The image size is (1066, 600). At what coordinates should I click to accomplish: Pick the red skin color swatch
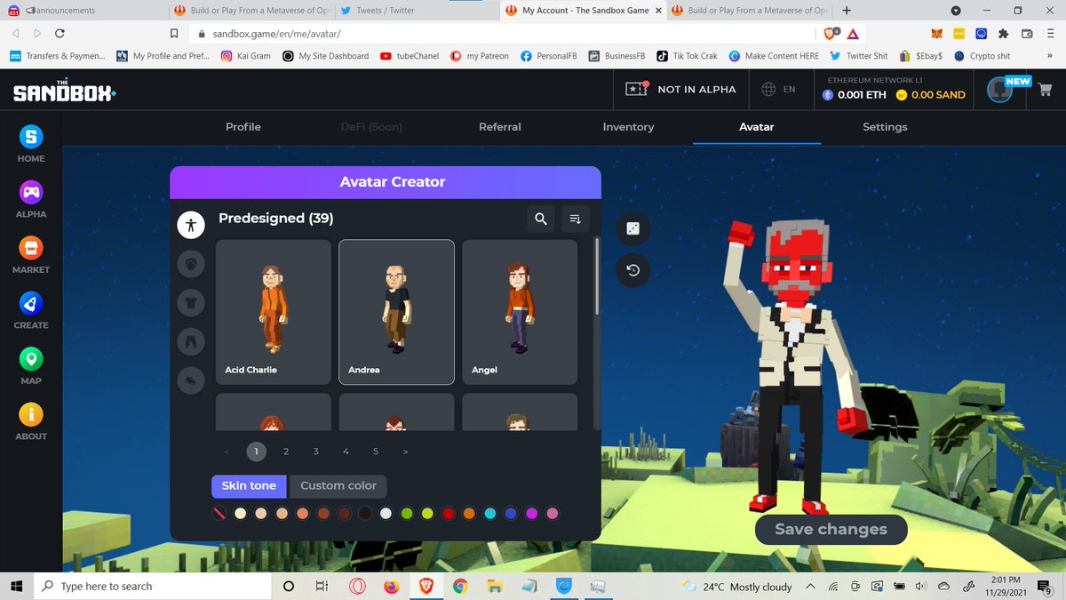448,514
